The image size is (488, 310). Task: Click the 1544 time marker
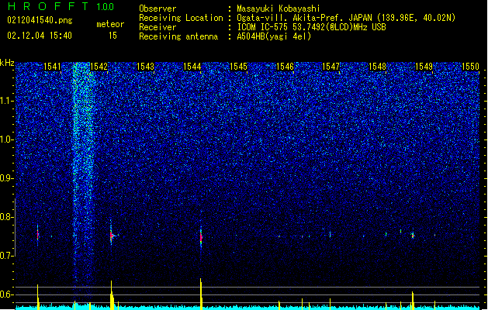(x=192, y=67)
